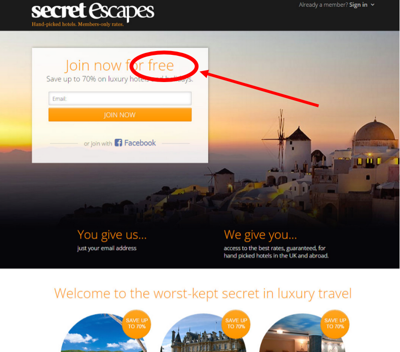400x352 pixels.
Task: Click the 'You give us...' heading
Action: point(112,235)
